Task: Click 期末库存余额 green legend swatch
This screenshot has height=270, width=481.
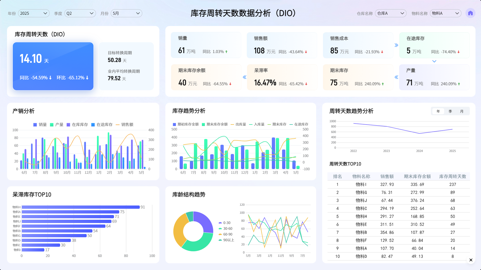Action: click(x=203, y=124)
